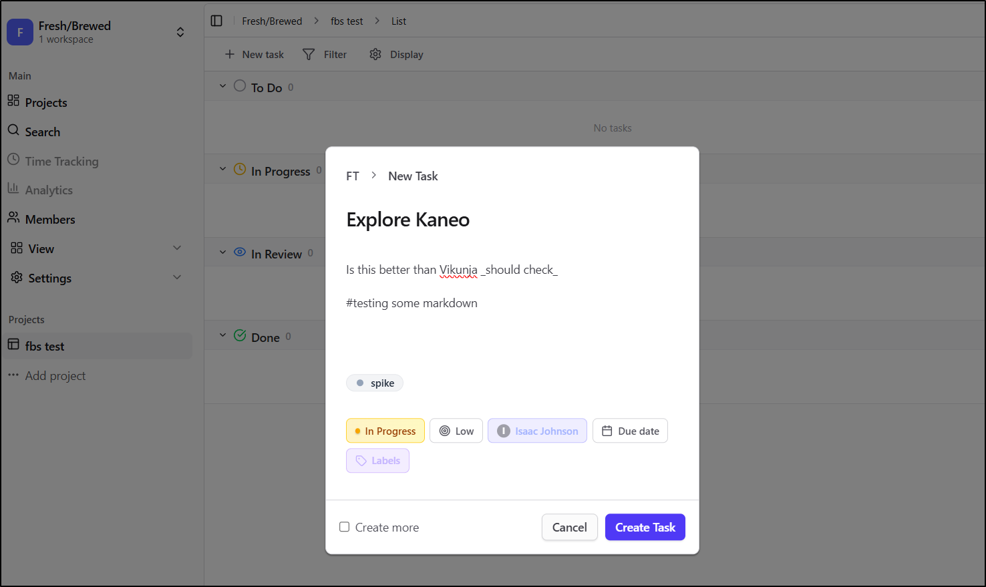The image size is (986, 587).
Task: Collapse the In Review group chevron
Action: click(222, 252)
